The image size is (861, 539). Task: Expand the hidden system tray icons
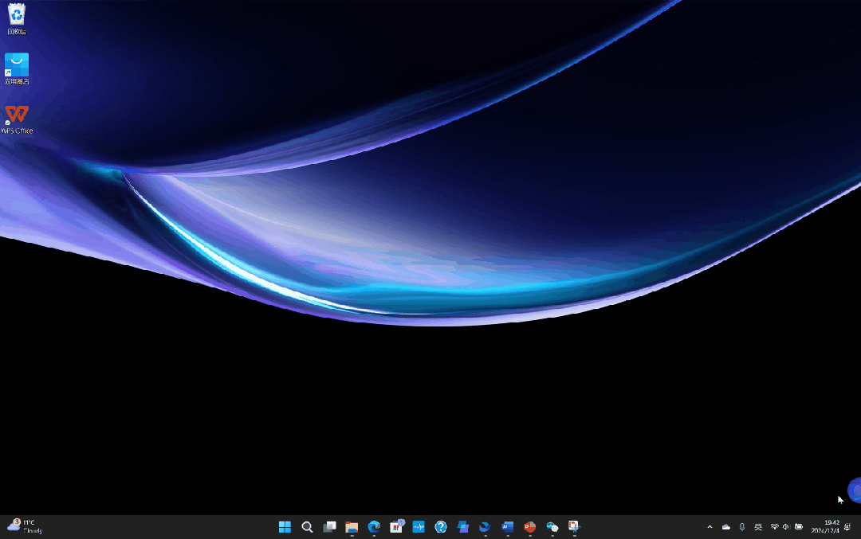click(710, 527)
